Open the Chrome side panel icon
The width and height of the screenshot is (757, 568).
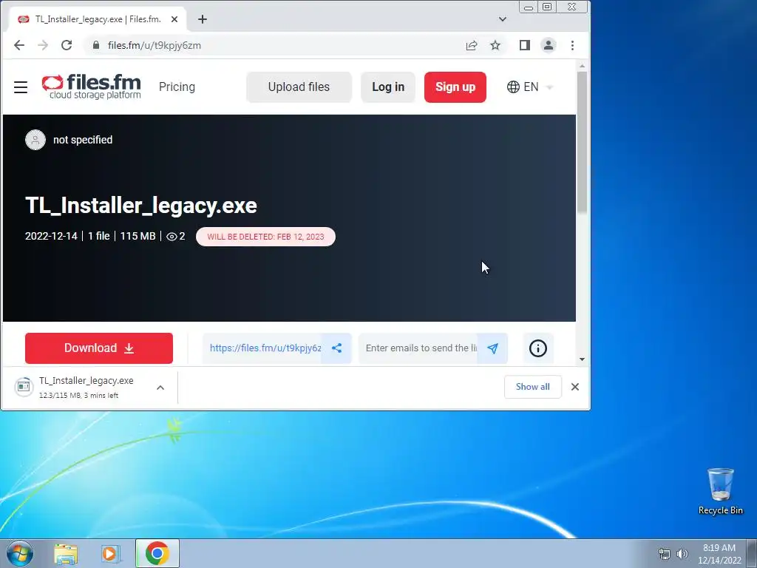pyautogui.click(x=525, y=45)
